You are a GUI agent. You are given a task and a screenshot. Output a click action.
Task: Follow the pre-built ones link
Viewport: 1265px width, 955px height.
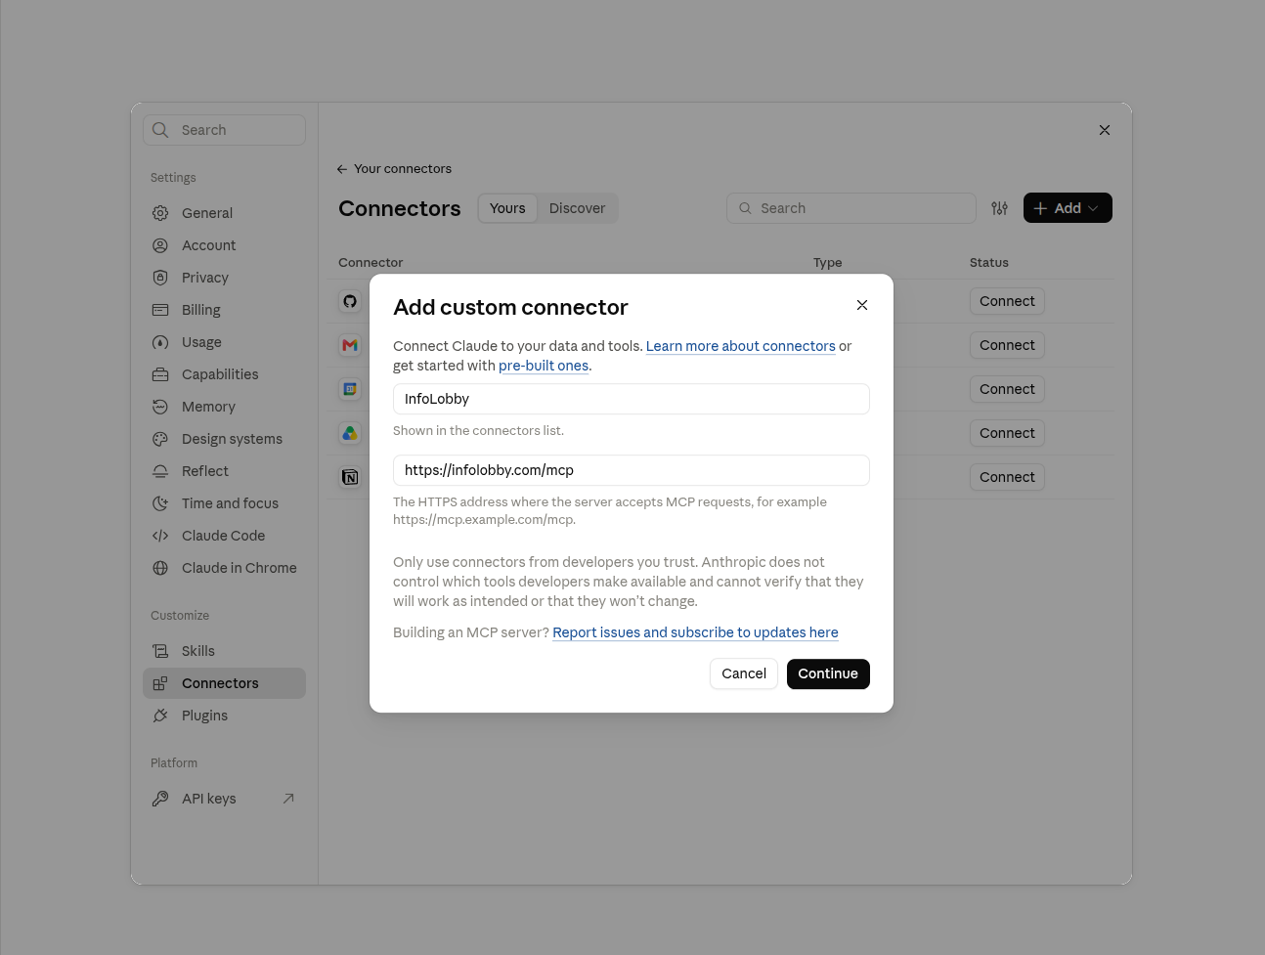pyautogui.click(x=544, y=366)
